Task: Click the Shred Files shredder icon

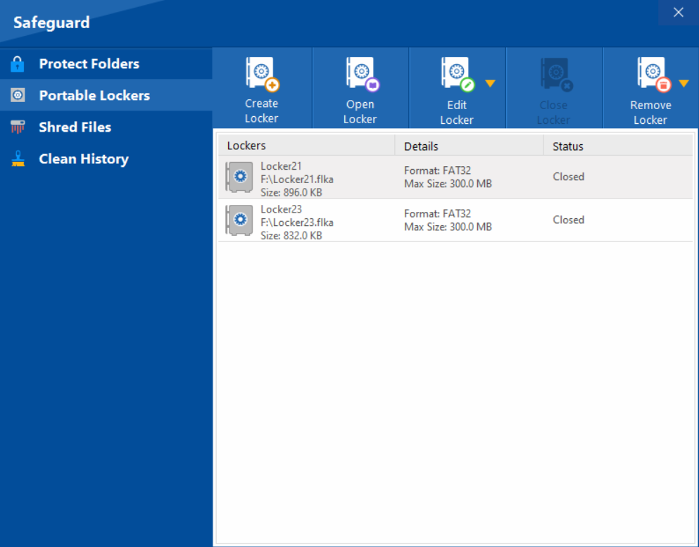Action: pos(18,127)
